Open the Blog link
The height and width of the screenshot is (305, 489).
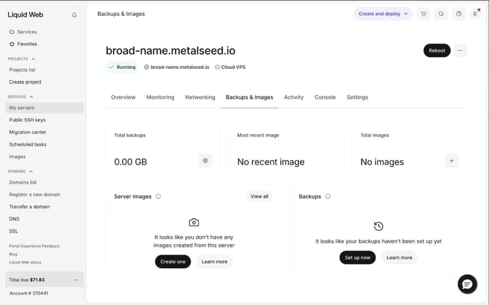(x=13, y=254)
